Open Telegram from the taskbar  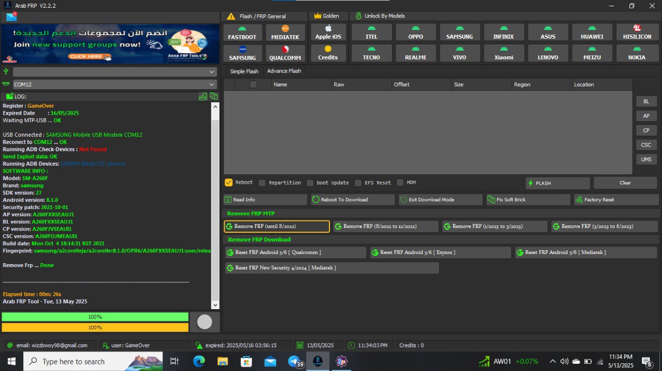click(x=294, y=361)
